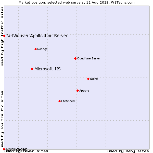Click the RomPager data point
The image size is (153, 153).
[x=4, y=149]
